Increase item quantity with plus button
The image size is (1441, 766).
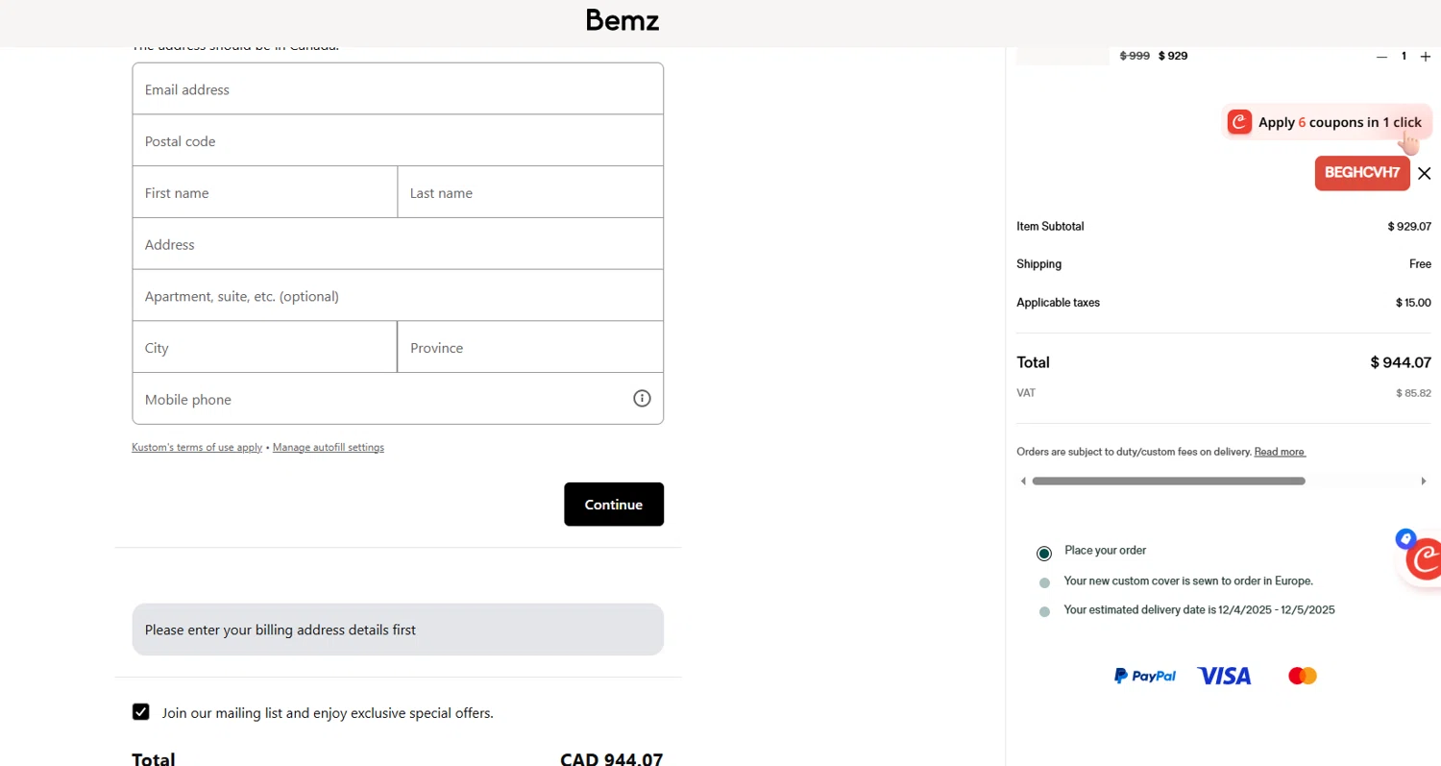1425,57
